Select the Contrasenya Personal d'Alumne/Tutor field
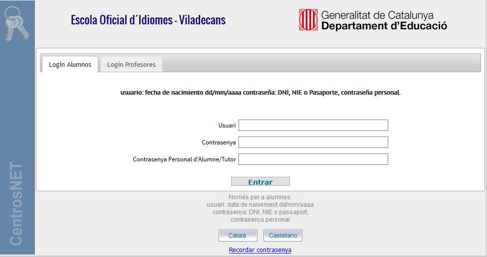The height and width of the screenshot is (257, 487). [313, 159]
